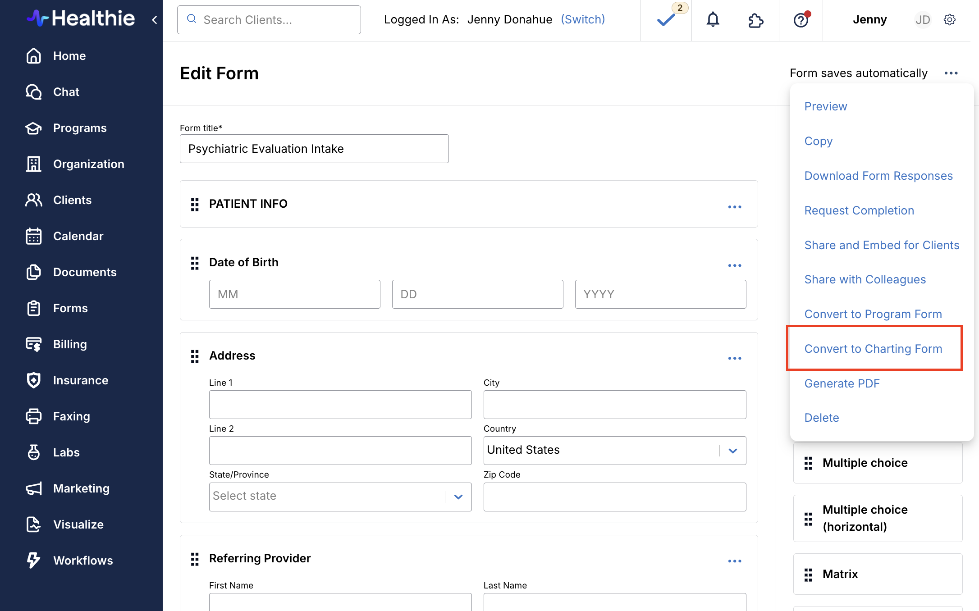Open the help question mark icon

(801, 20)
